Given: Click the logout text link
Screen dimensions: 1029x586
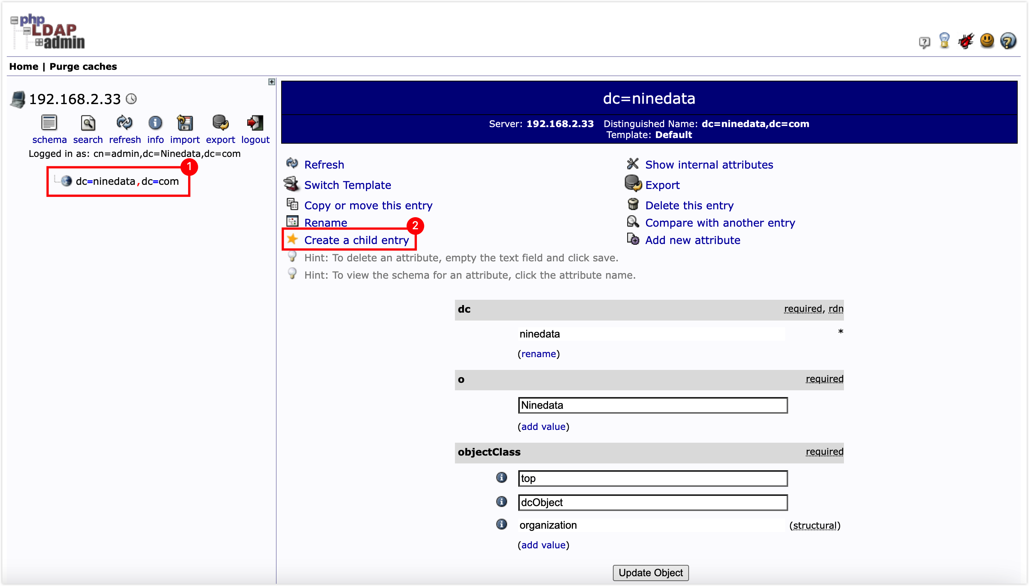Looking at the screenshot, I should point(255,140).
